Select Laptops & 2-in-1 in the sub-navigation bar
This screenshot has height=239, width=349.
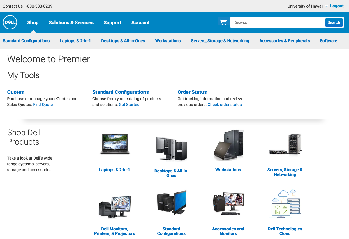(75, 41)
